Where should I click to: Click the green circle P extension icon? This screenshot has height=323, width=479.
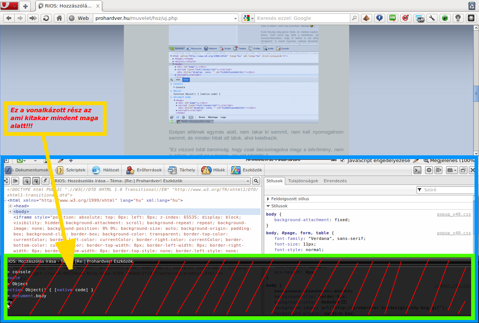(445, 18)
